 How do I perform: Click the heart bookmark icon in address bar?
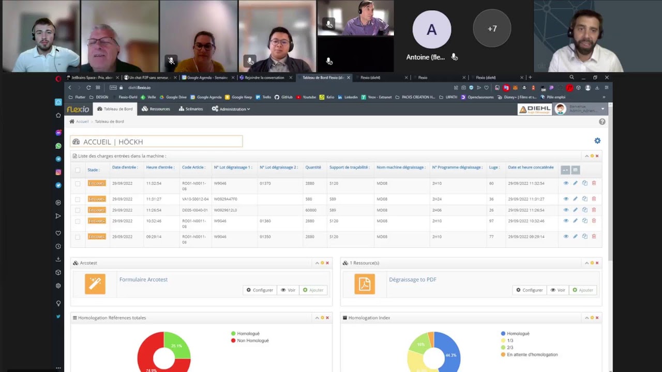coord(486,88)
